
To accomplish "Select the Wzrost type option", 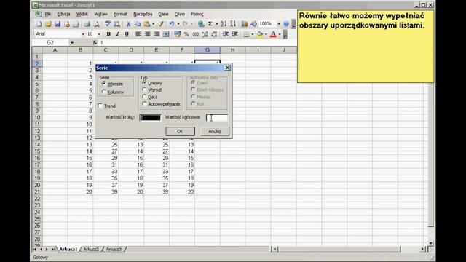I will (152, 90).
